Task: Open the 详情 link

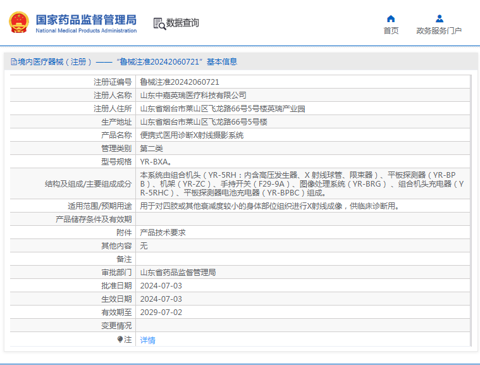Action: [x=147, y=340]
